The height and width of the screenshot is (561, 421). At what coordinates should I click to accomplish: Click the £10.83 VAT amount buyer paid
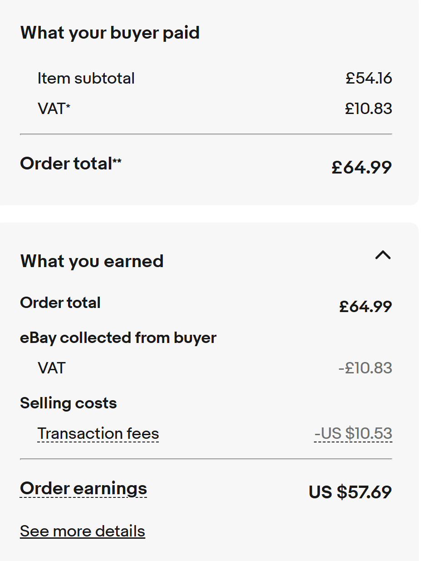368,109
